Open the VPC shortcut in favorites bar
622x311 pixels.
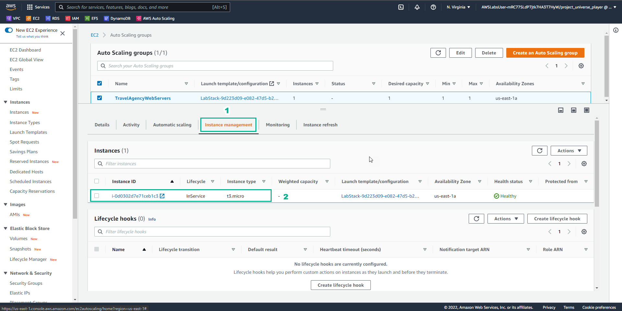(x=13, y=18)
